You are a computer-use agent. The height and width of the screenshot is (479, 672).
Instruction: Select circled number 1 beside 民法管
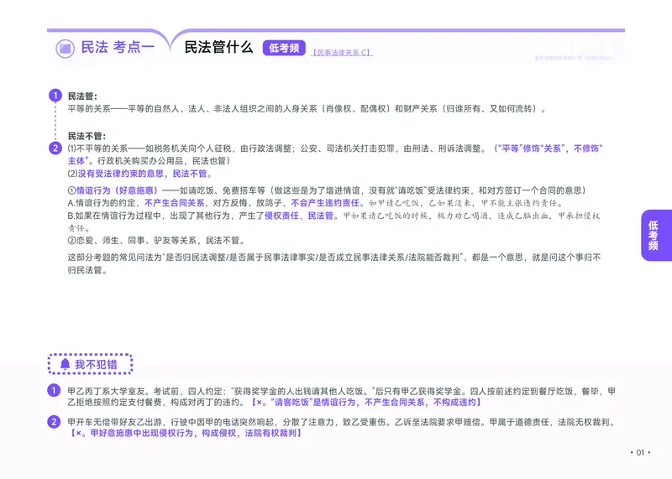pos(55,95)
